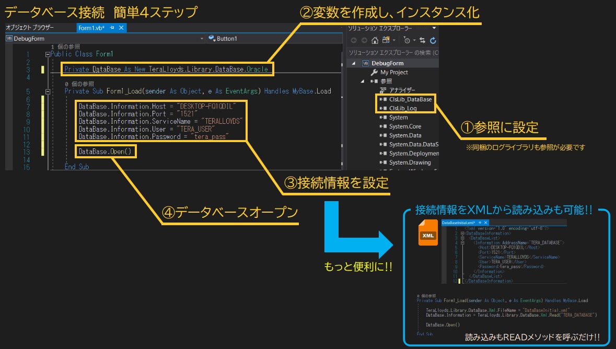This screenshot has height=349, width=616.
Task: Click the VB icon in the DebugForm dropdown
Action: (9, 39)
